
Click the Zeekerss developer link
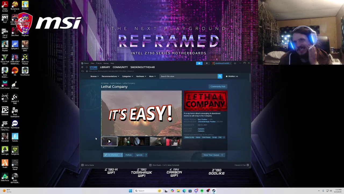coord(201,129)
